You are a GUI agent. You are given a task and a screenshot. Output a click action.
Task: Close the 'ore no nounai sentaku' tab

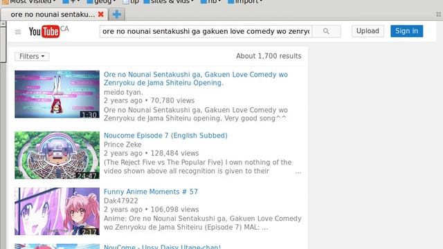pos(100,14)
